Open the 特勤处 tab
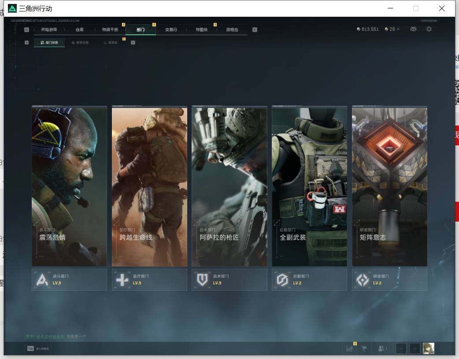The width and height of the screenshot is (459, 359). (x=202, y=30)
